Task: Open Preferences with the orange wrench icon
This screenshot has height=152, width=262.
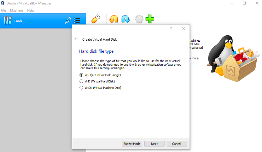Action: coord(96,19)
